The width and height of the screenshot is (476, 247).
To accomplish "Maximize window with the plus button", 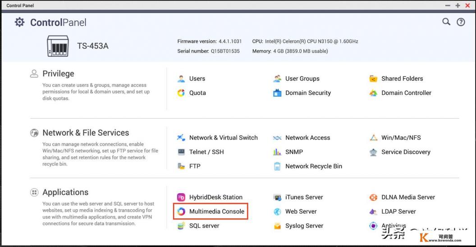I will pos(458,5).
